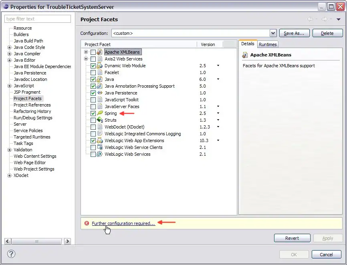Click the Facelet facet icon
The height and width of the screenshot is (265, 347).
point(100,72)
